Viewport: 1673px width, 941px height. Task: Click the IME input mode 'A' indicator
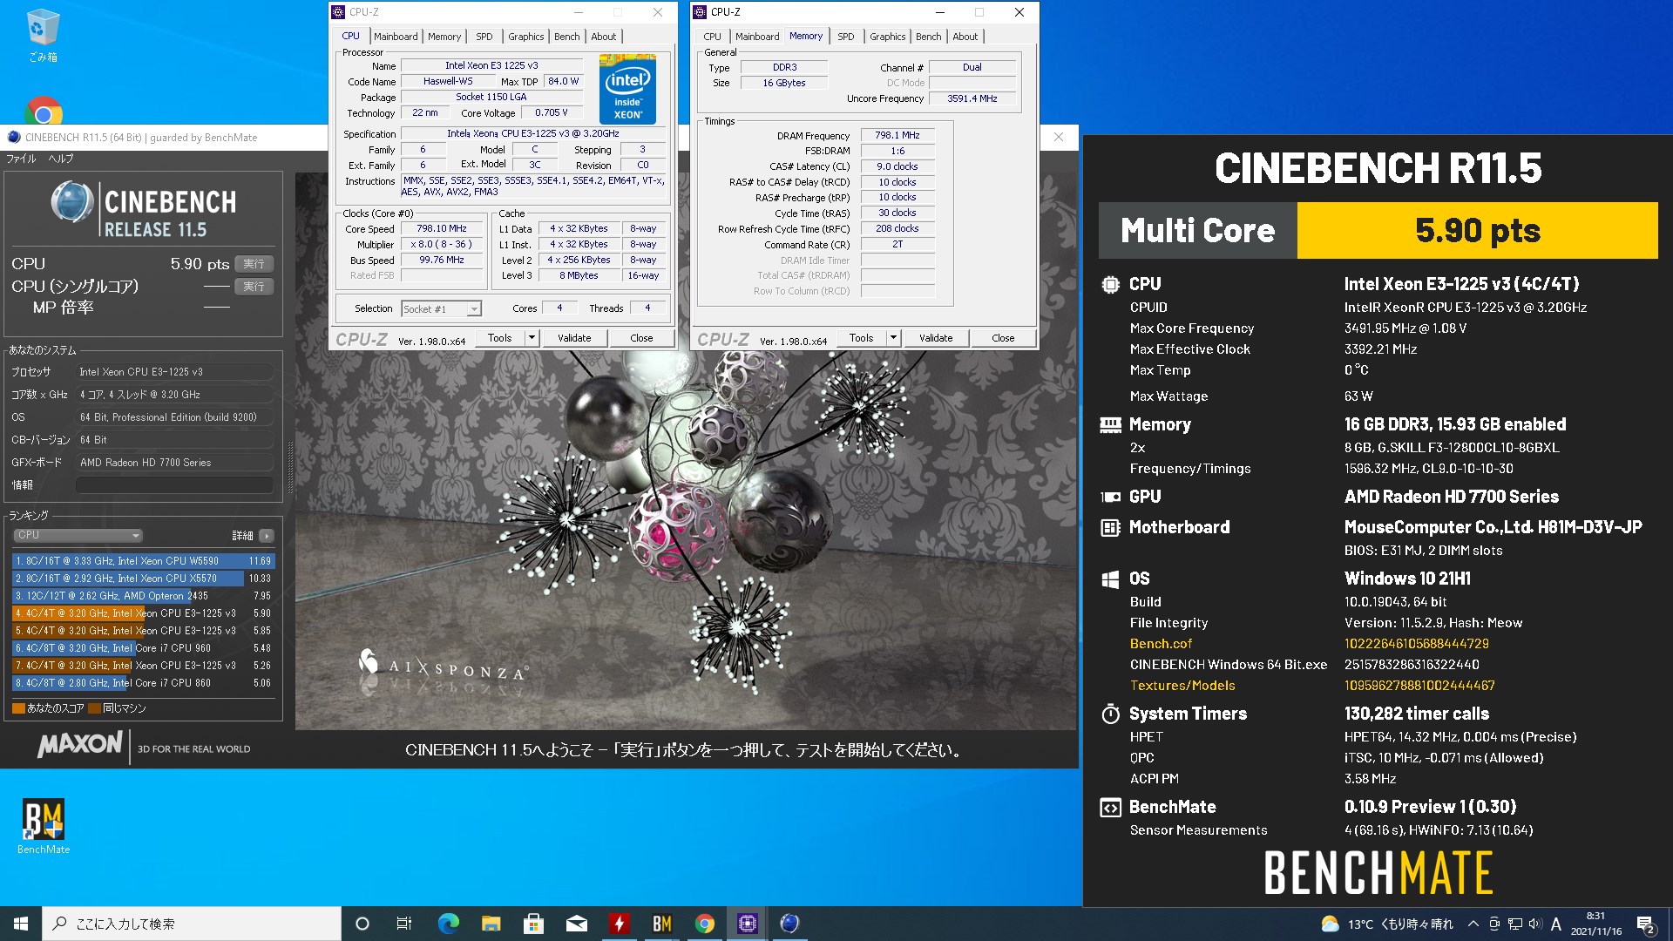pyautogui.click(x=1556, y=924)
